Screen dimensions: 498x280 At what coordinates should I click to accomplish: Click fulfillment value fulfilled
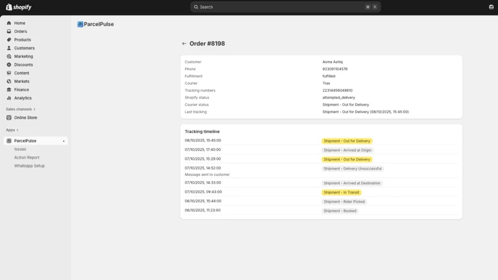pos(329,76)
